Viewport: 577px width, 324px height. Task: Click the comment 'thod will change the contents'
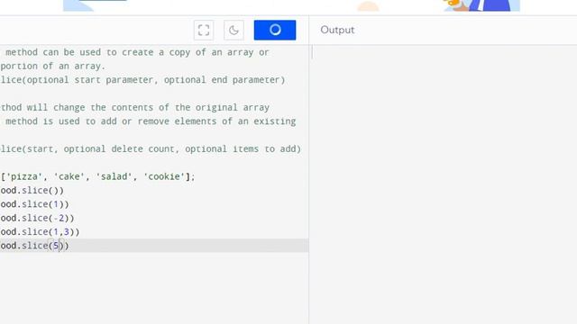pos(134,108)
